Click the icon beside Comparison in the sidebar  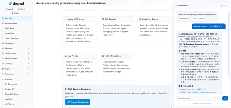[x=3, y=43]
